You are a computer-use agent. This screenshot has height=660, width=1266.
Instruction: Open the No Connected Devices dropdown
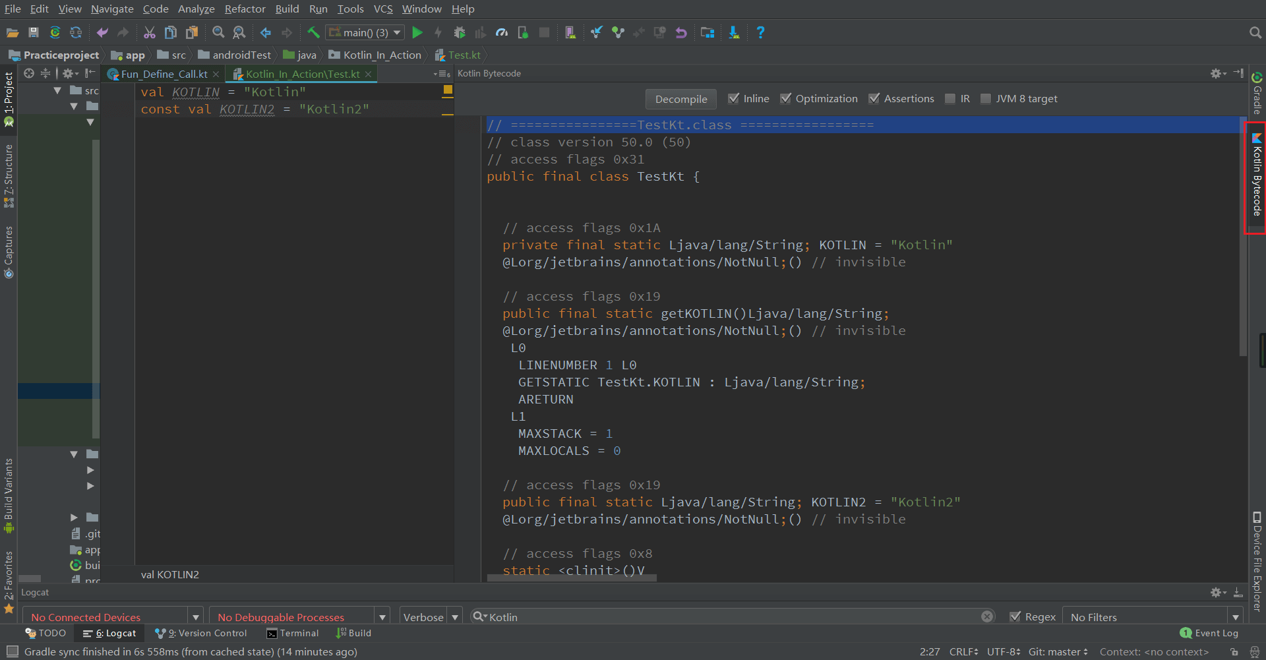[195, 616]
